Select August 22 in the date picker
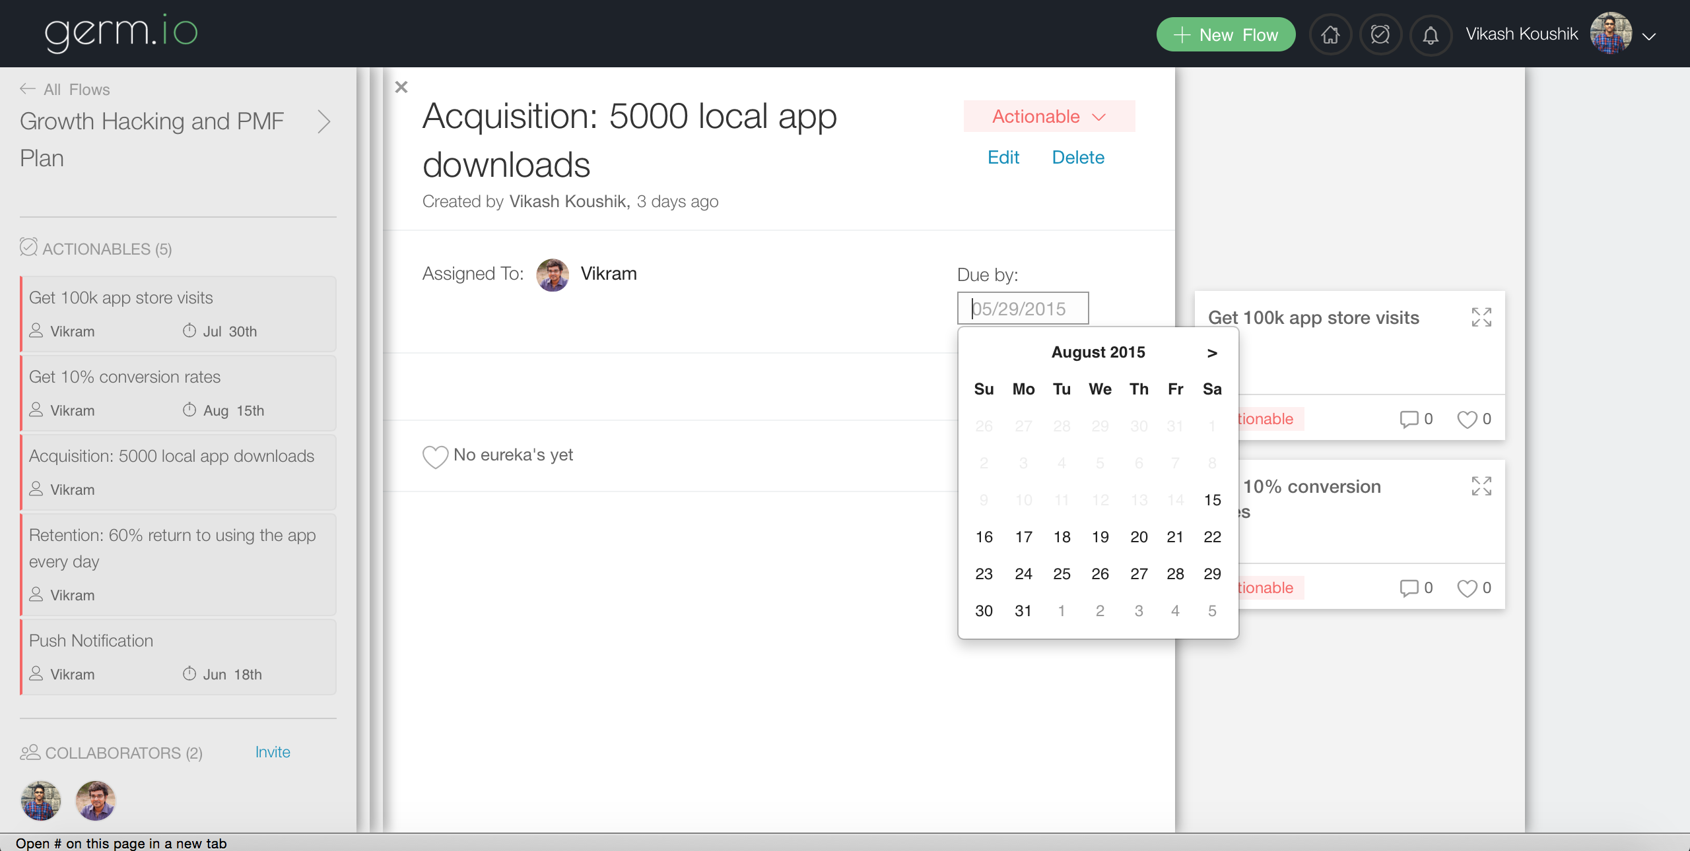 (1211, 537)
